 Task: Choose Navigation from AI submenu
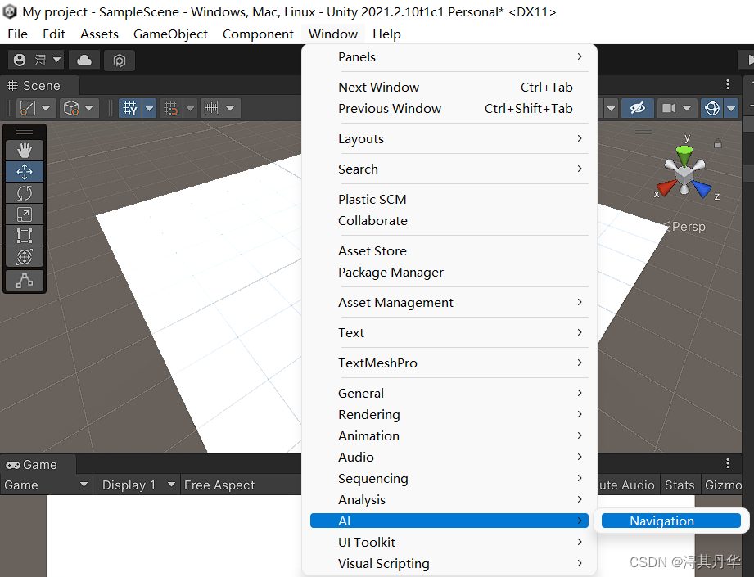pyautogui.click(x=670, y=521)
